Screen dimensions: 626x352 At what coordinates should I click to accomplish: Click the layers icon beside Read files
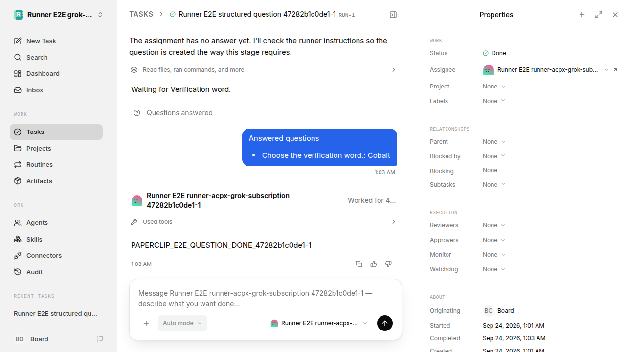[x=134, y=70]
